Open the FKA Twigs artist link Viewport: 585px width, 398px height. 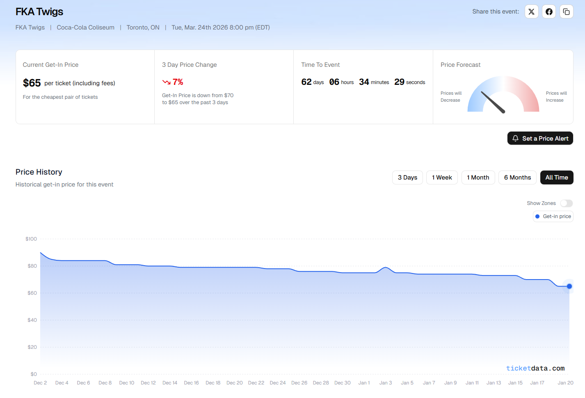pos(30,27)
